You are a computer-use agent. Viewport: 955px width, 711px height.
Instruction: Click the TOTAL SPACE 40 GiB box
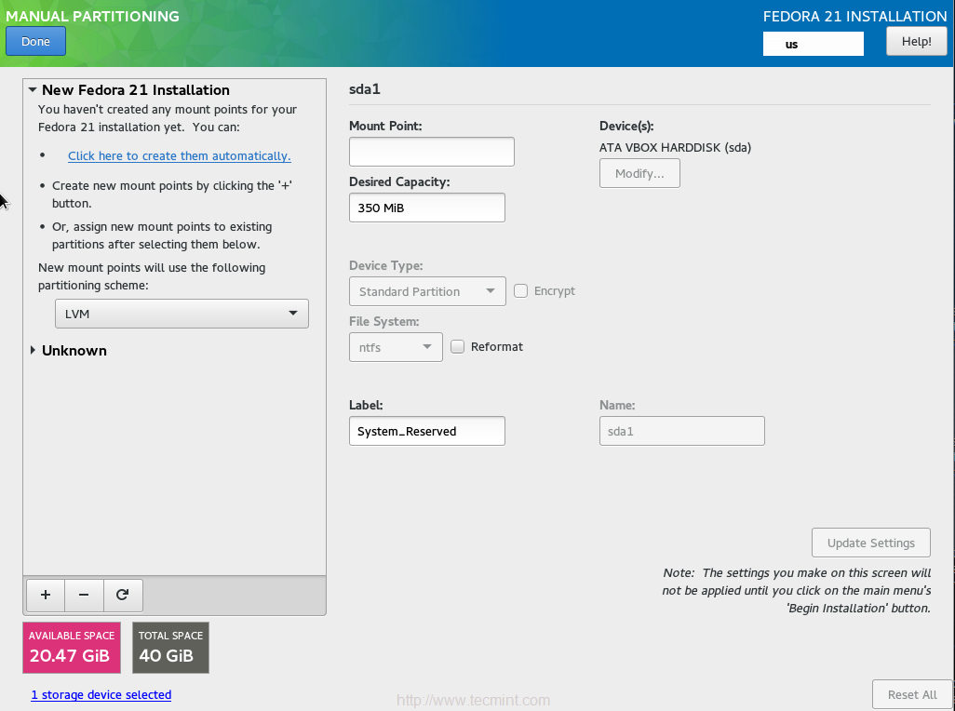pos(170,648)
